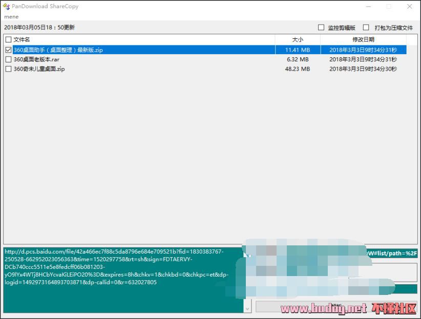The height and width of the screenshot is (319, 421).
Task: Click the 11.41 MB size cell
Action: click(298, 50)
